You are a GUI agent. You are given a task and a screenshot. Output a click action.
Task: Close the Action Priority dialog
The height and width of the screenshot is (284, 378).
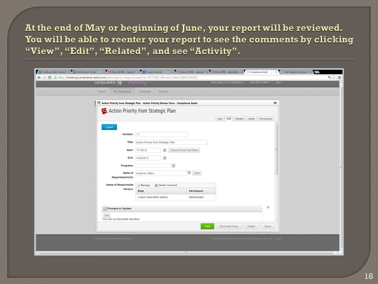click(275, 103)
